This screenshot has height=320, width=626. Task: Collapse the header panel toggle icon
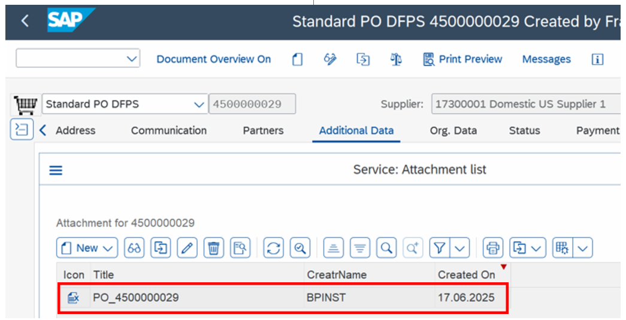[22, 130]
